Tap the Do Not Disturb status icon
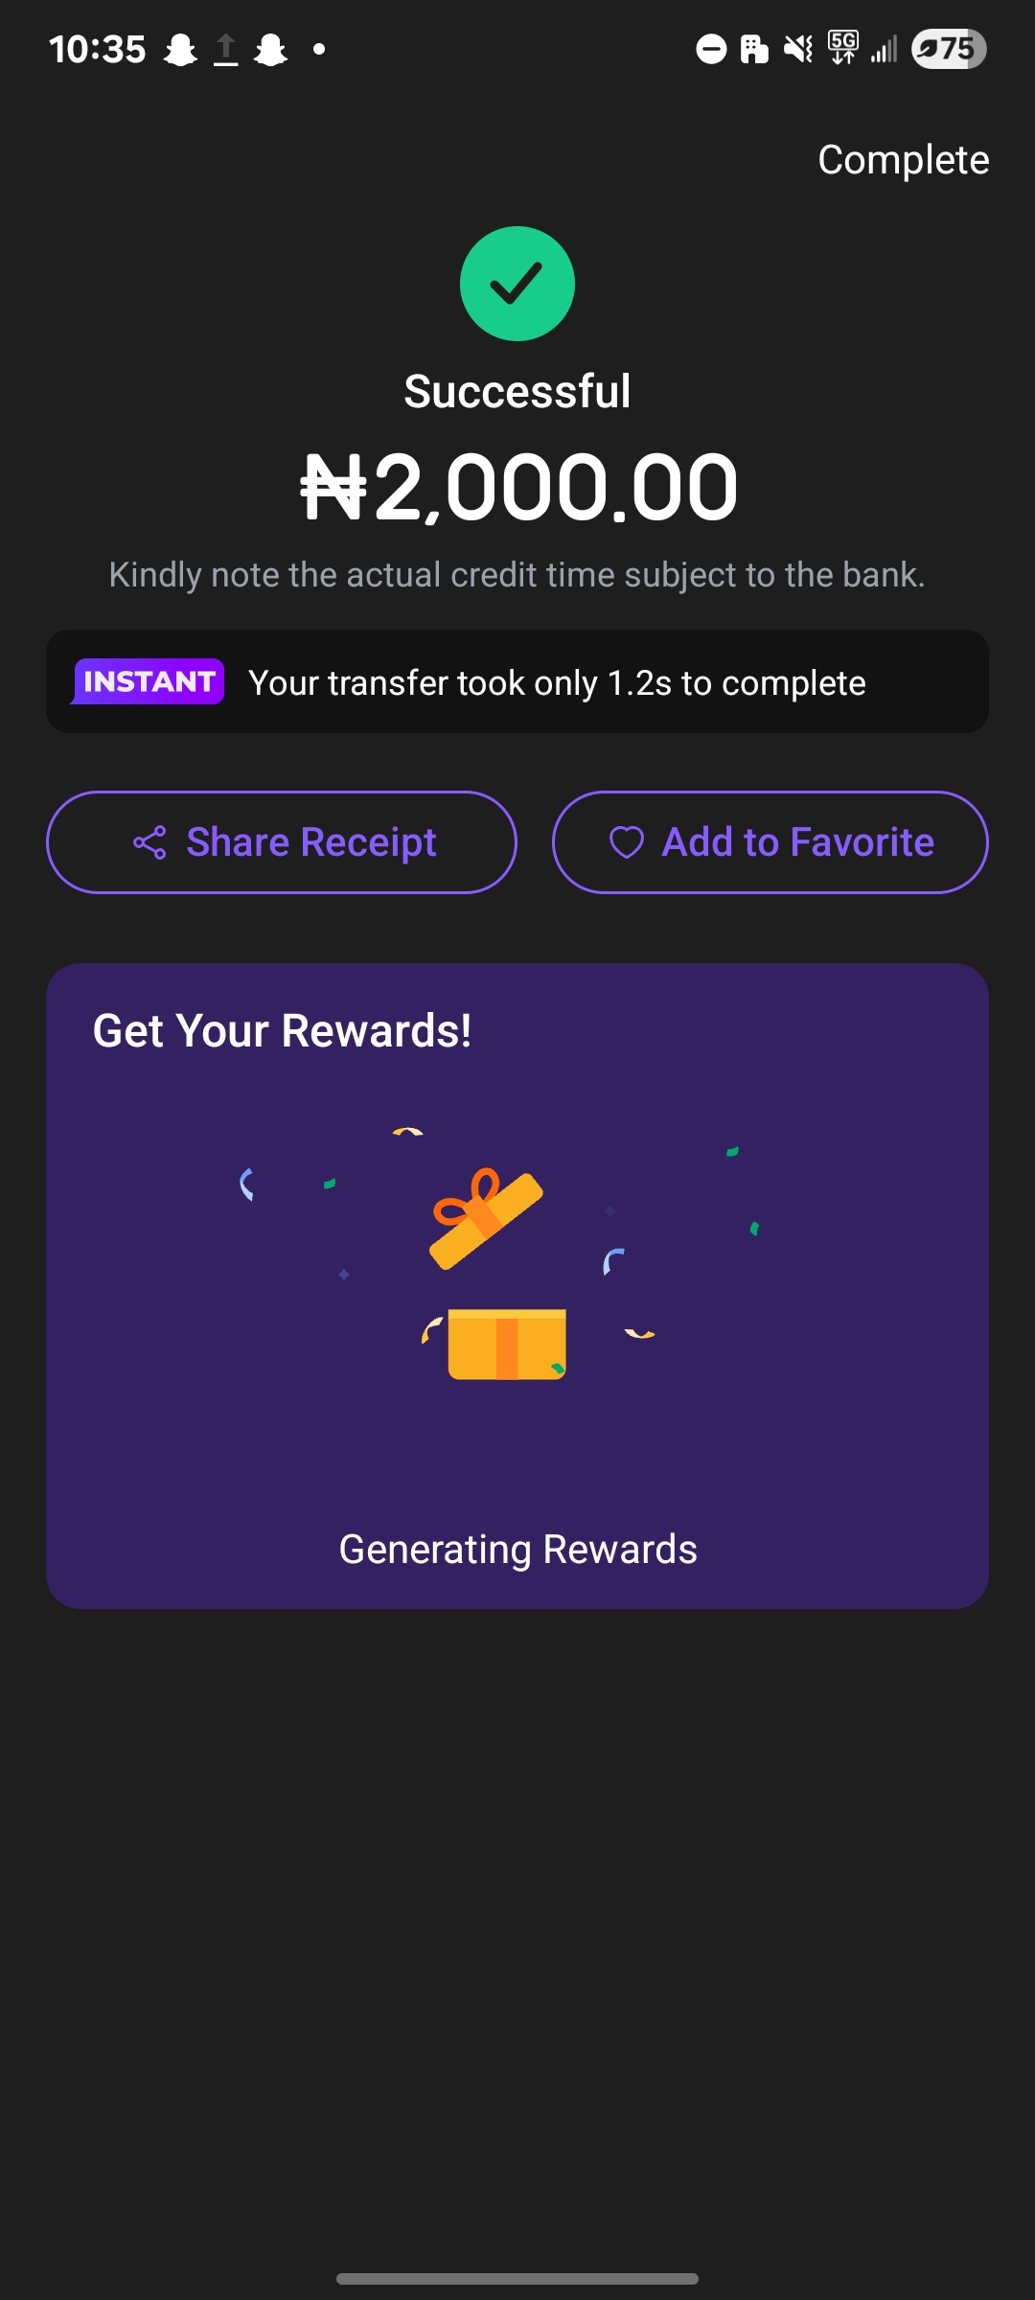1035x2300 pixels. coord(710,49)
